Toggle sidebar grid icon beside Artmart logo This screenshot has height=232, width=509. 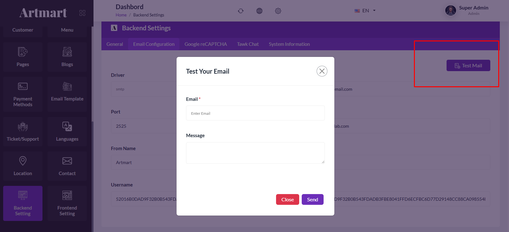[x=82, y=13]
